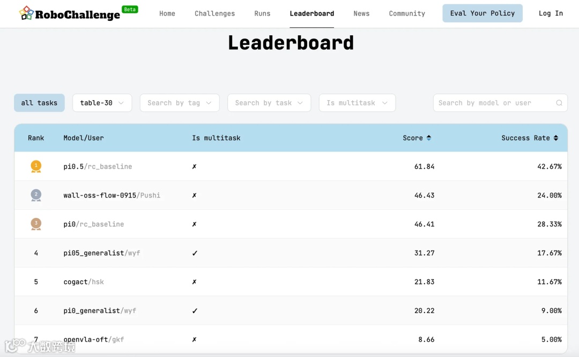579x357 pixels.
Task: Click the gold rank 1 medal icon
Action: tap(36, 166)
